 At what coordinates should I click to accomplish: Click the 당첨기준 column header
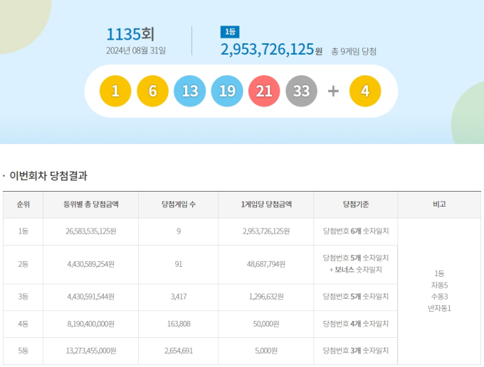(356, 204)
